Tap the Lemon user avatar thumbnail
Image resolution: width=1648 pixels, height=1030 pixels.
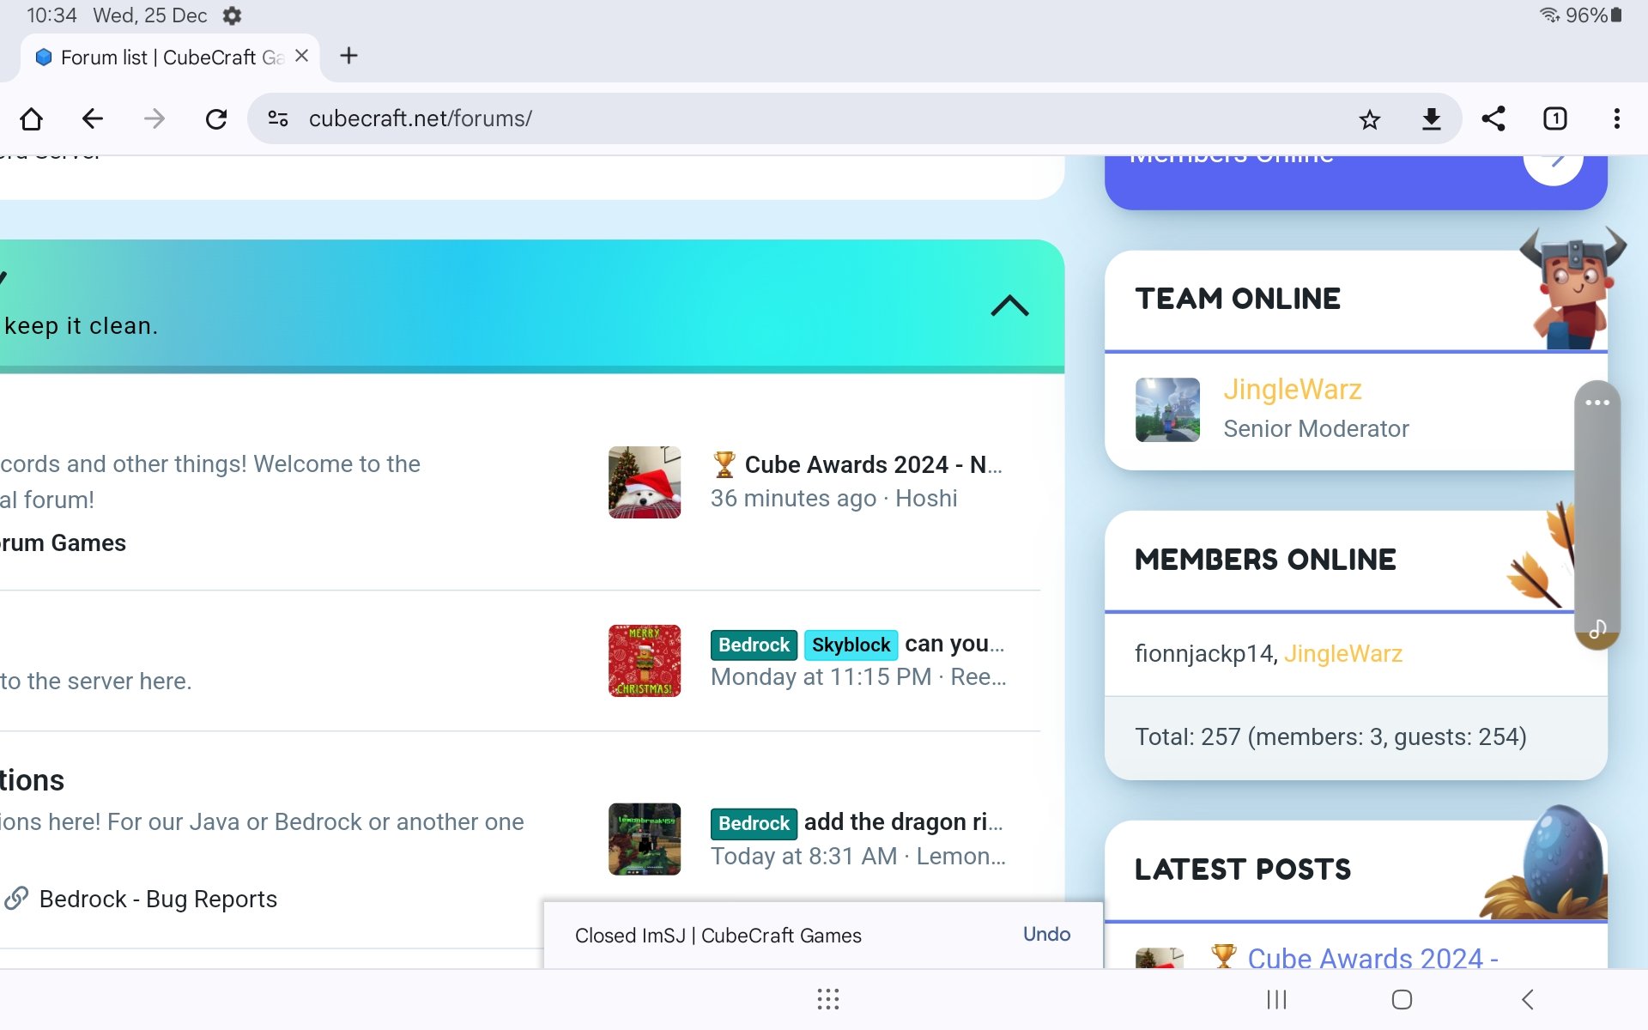pyautogui.click(x=645, y=839)
